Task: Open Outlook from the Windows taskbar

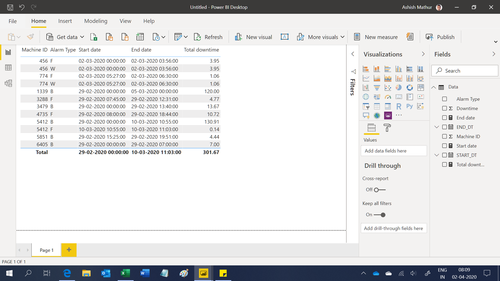Action: coord(106,273)
